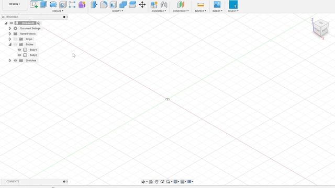
Task: Click the Create Sketch tool icon
Action: (x=34, y=5)
